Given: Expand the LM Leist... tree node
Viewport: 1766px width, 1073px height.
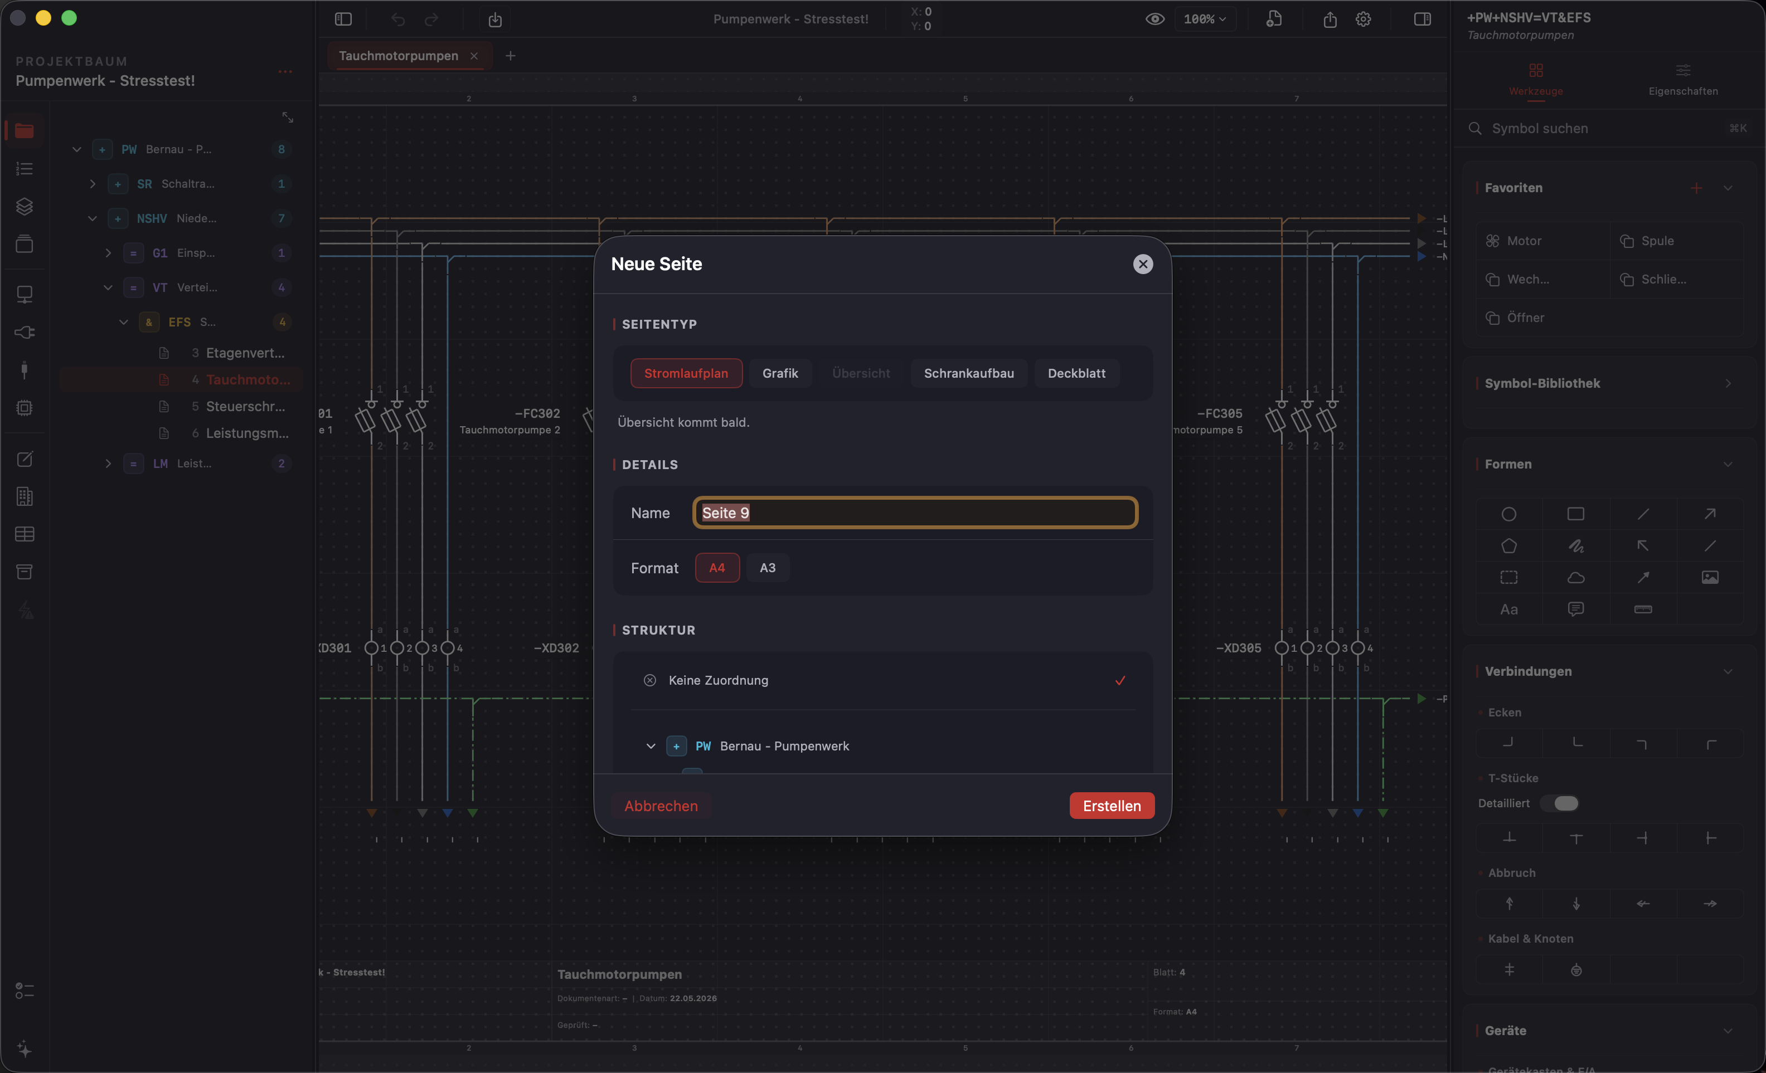Looking at the screenshot, I should (x=108, y=464).
